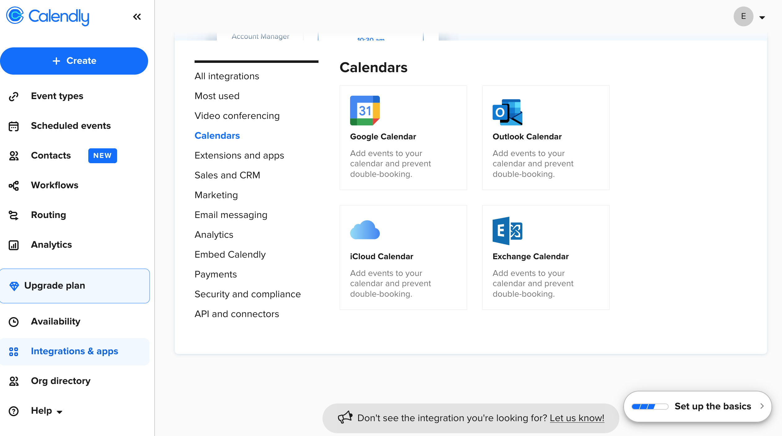
Task: Expand the Help menu
Action: [x=46, y=411]
